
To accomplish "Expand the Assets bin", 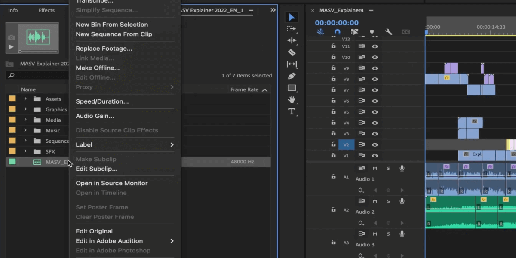I will 25,99.
